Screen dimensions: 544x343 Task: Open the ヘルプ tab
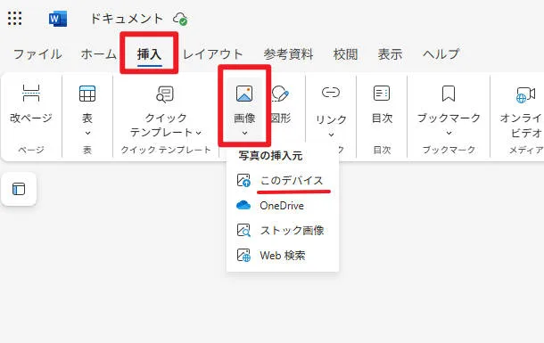click(x=441, y=54)
